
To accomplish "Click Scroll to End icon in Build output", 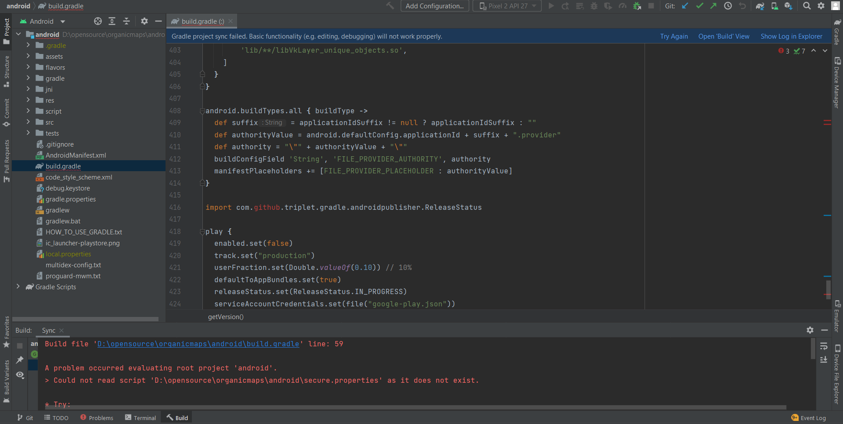I will [824, 360].
